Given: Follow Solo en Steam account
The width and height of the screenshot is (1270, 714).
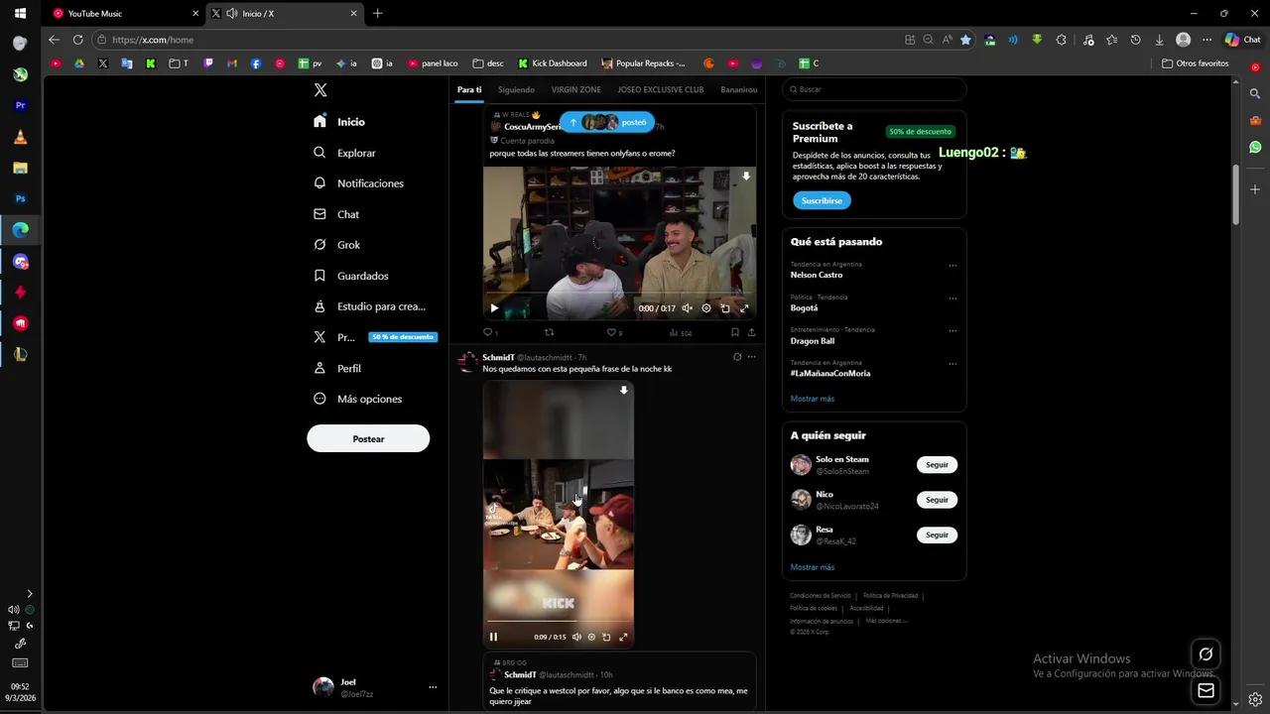Looking at the screenshot, I should pyautogui.click(x=937, y=464).
